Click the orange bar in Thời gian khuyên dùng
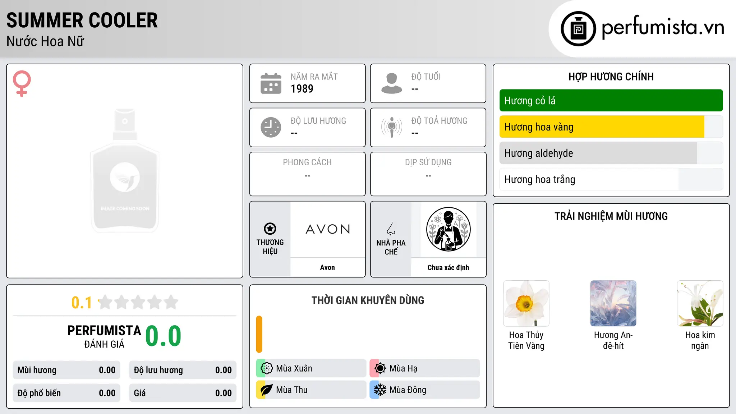The height and width of the screenshot is (414, 736). (x=259, y=334)
